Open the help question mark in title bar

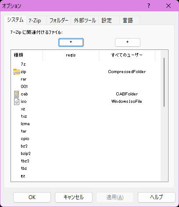pyautogui.click(x=149, y=6)
